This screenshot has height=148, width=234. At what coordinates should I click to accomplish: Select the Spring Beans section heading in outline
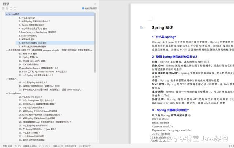pos(15,93)
